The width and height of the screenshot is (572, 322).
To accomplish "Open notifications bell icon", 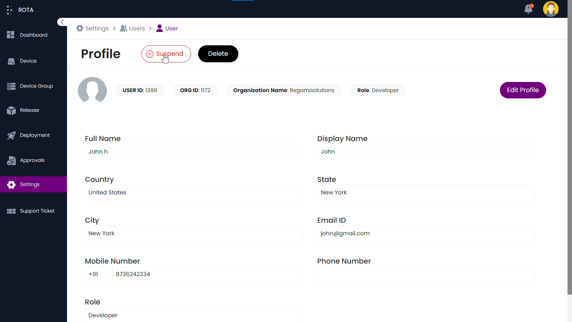I will 529,9.
